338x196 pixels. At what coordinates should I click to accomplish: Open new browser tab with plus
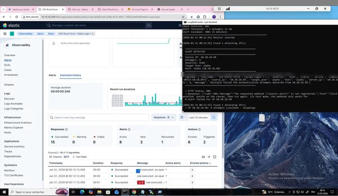click(x=188, y=10)
